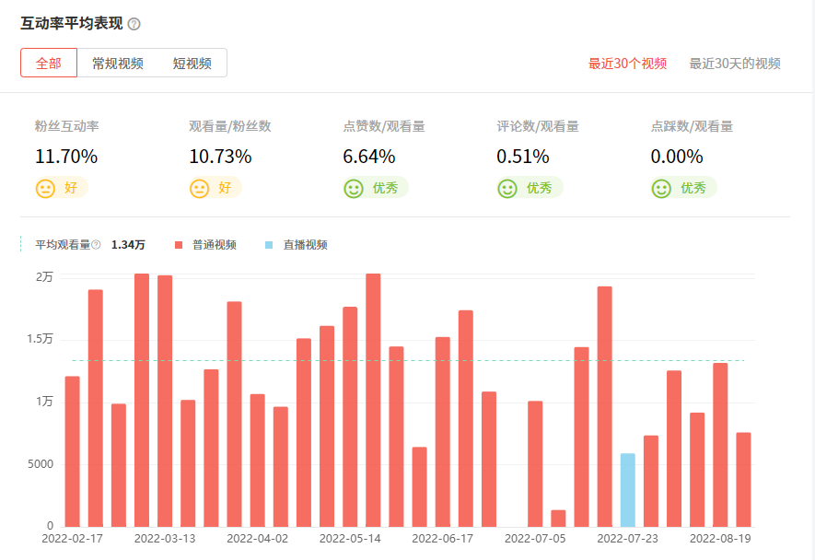Select 最近30个视频 filter
Image resolution: width=815 pixels, height=560 pixels.
tap(627, 64)
